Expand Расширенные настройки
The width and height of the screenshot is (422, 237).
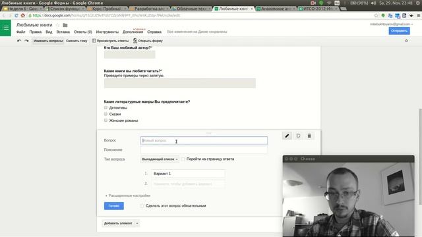(x=128, y=196)
